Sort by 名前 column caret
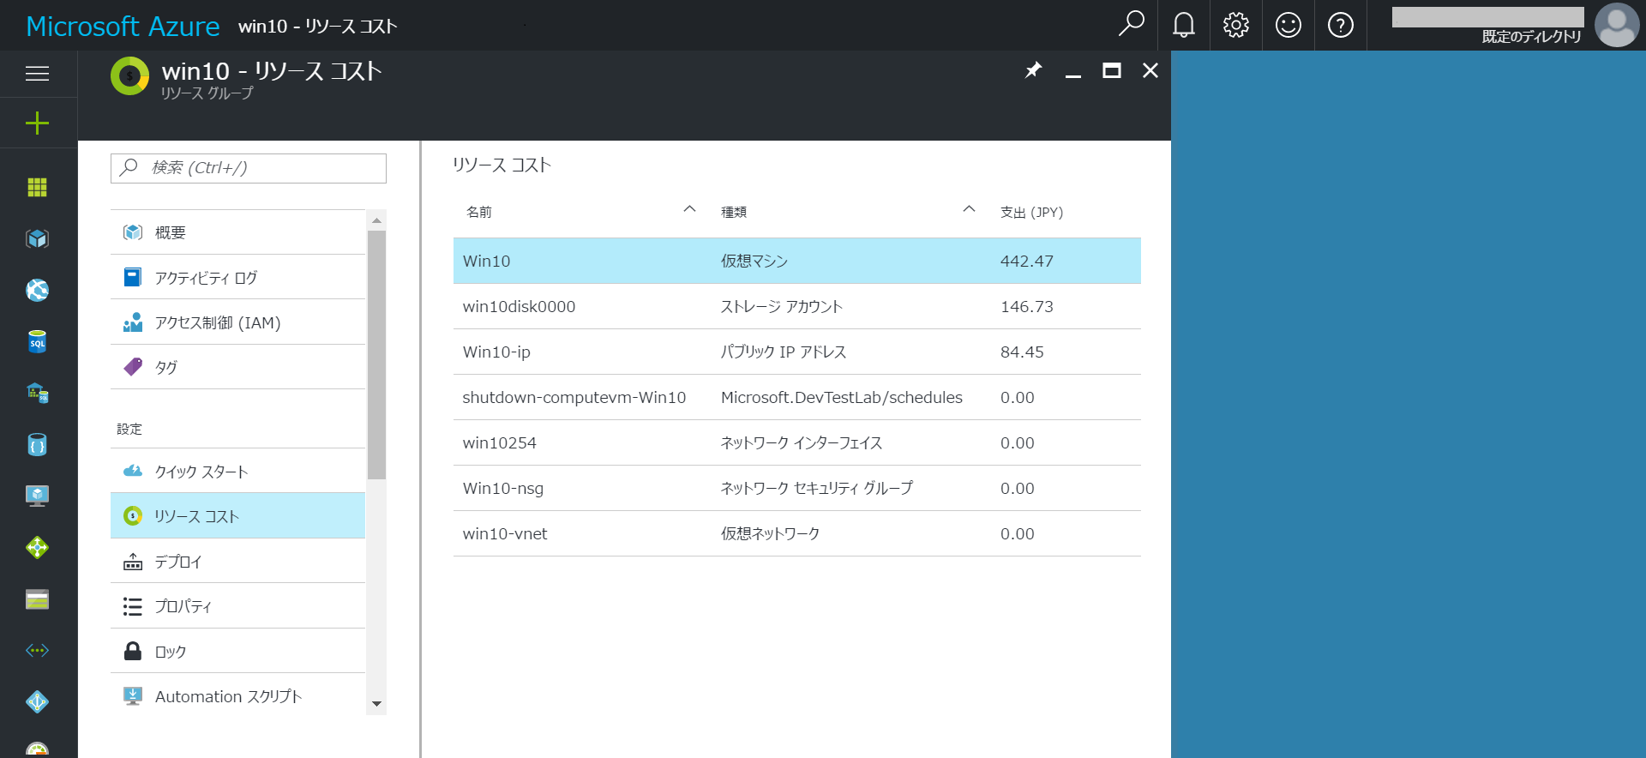The width and height of the screenshot is (1646, 758). (x=689, y=209)
